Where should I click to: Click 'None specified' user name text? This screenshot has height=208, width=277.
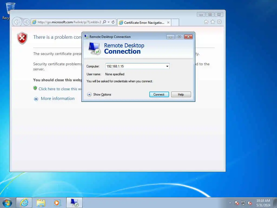point(115,74)
